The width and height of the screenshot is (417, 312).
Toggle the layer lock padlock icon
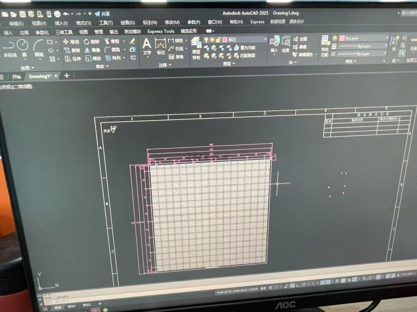coord(218,40)
